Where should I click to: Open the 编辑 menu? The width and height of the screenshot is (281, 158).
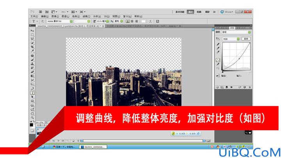(44, 16)
